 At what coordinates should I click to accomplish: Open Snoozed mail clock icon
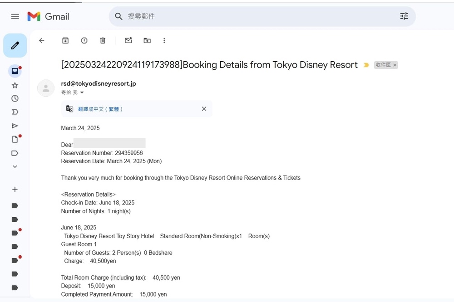point(15,98)
